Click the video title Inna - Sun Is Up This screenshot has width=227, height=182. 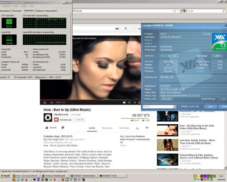pos(67,110)
